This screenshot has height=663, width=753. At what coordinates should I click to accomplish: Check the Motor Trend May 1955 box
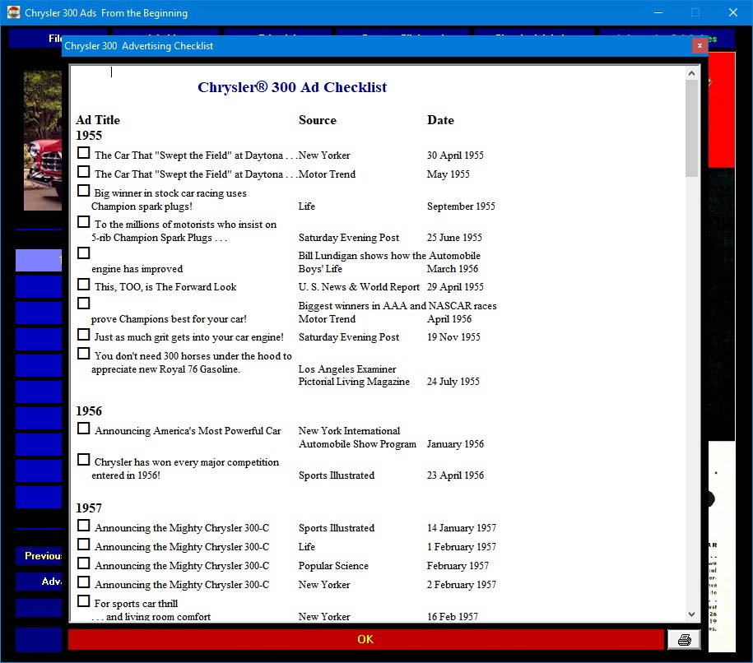point(84,171)
